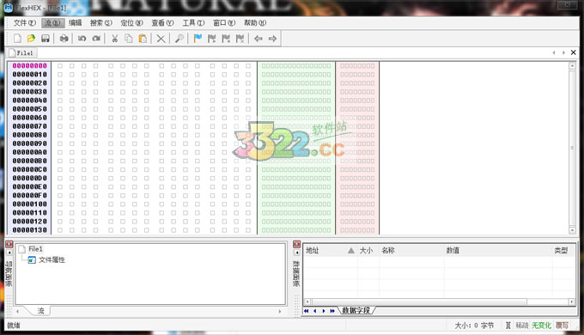The height and width of the screenshot is (335, 584).
Task: Switch to the 数据字段 tab
Action: point(356,310)
